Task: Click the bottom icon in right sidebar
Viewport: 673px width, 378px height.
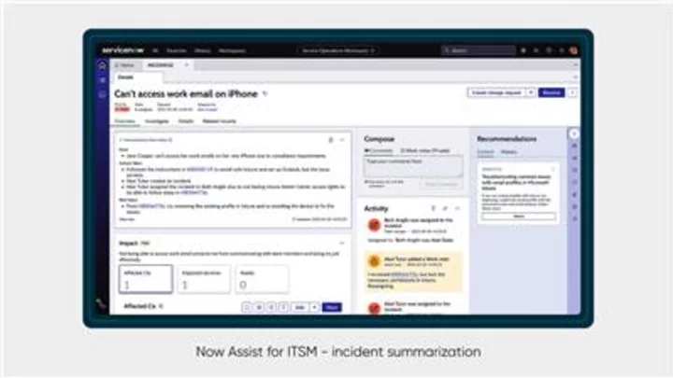Action: (x=574, y=218)
